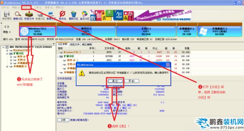
Task: Click the HD0 hard disk icon in tree
Action: click(x=7, y=47)
